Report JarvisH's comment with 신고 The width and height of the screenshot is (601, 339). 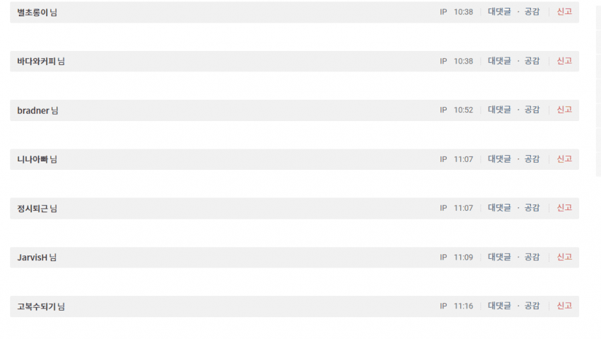564,257
